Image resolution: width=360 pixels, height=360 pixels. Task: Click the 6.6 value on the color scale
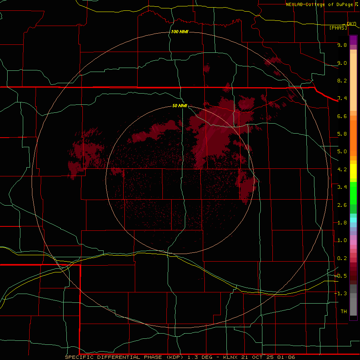(x=342, y=116)
